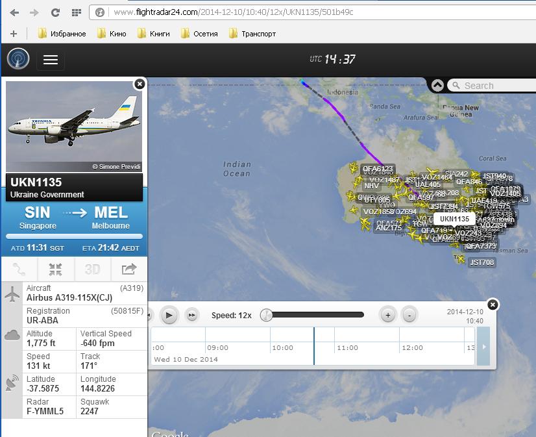Screen dimensions: 536x437
Task: Select flight ANZ175 on the map
Action: [389, 228]
